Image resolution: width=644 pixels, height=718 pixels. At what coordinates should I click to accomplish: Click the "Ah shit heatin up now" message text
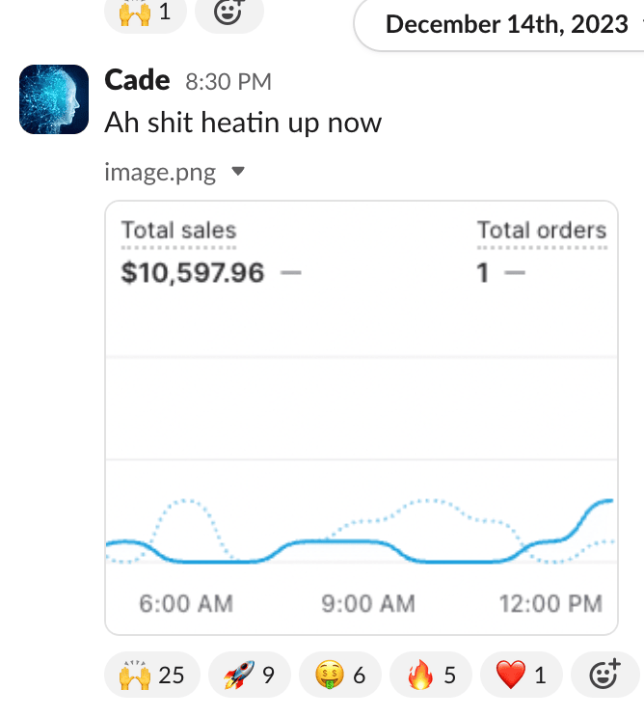[x=243, y=123]
